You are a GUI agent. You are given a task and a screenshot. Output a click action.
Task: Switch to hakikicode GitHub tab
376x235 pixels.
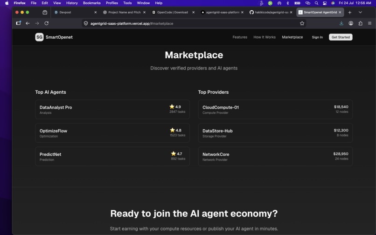pos(271,12)
